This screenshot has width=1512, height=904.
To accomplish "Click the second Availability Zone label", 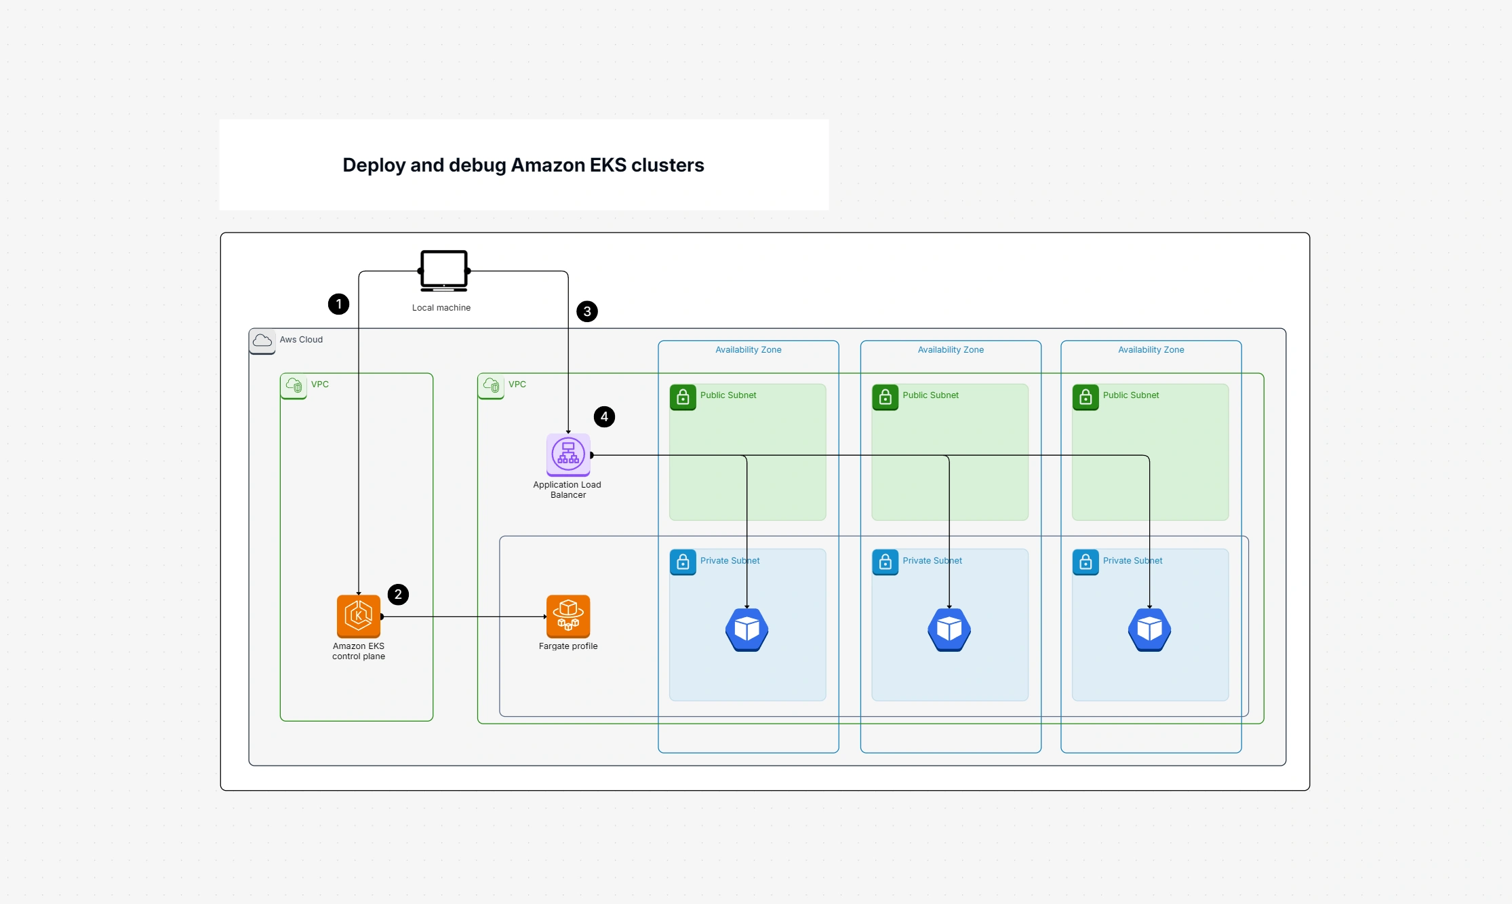I will 951,350.
